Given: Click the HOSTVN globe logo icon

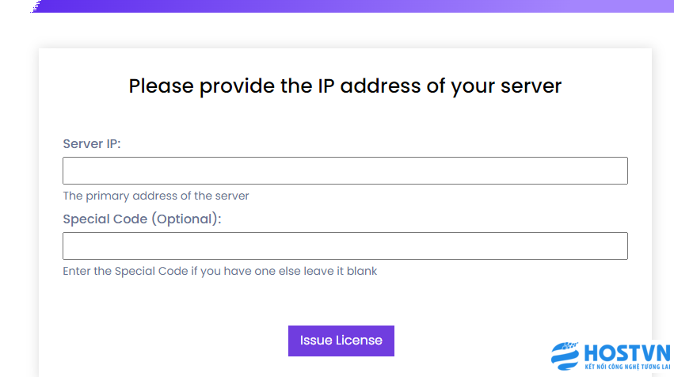Looking at the screenshot, I should (565, 356).
